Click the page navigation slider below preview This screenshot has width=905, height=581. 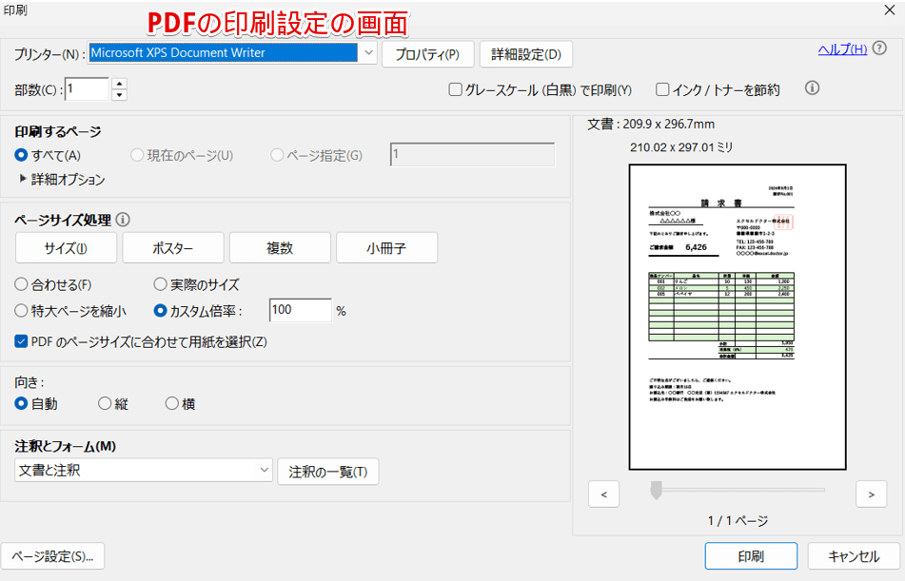tap(655, 491)
